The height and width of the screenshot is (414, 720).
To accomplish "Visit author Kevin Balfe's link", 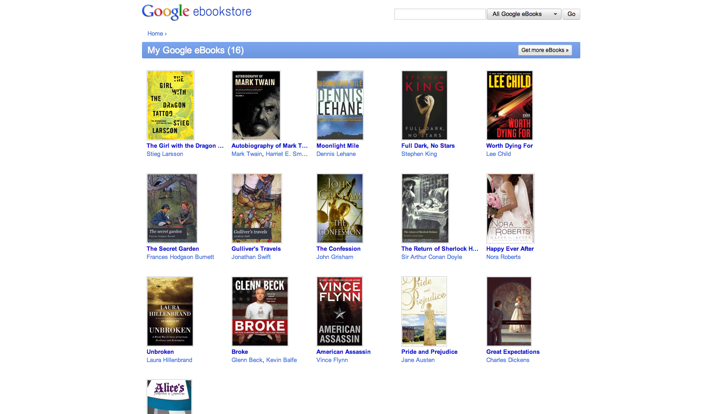I will (281, 360).
